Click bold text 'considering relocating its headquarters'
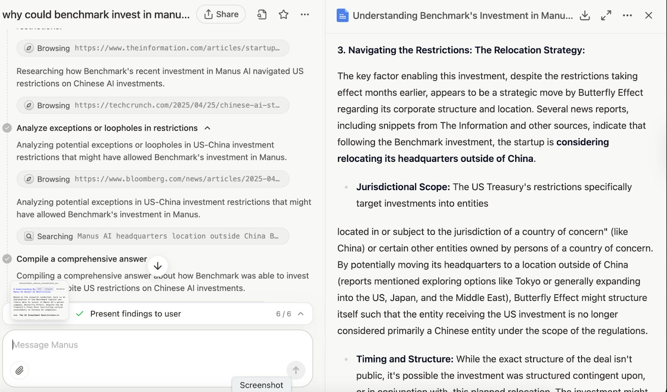The width and height of the screenshot is (667, 392). 473,150
